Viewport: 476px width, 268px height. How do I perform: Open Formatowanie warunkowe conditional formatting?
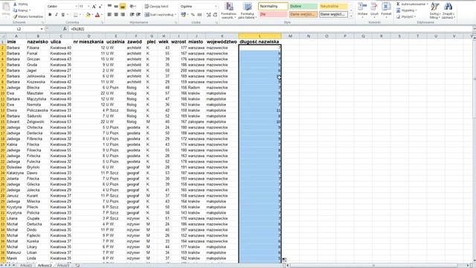tap(228, 10)
